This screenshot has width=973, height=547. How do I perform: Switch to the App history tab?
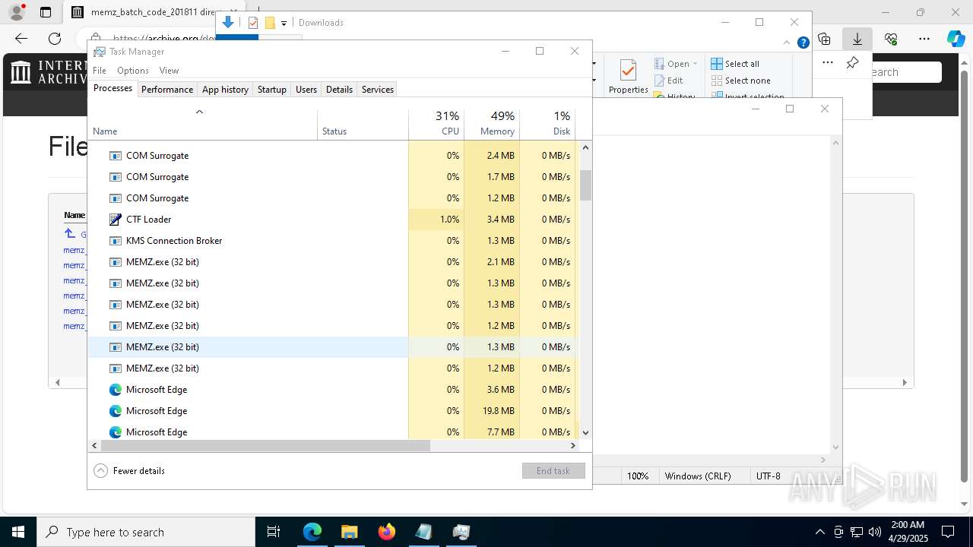[225, 89]
